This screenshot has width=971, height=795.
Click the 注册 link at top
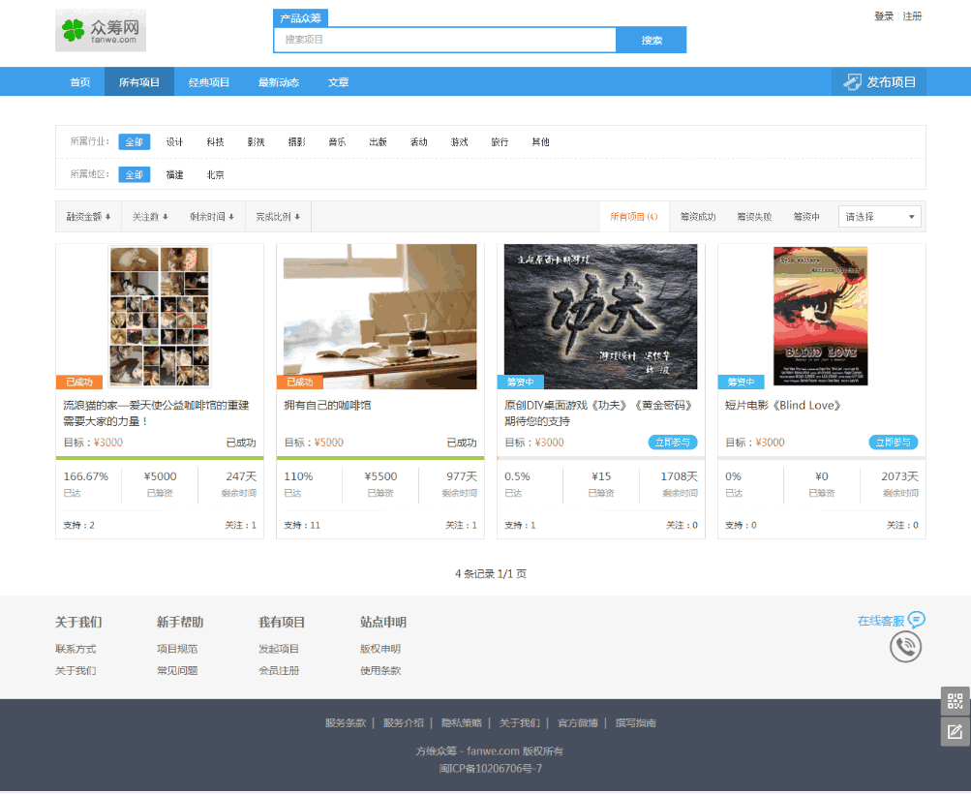click(912, 16)
